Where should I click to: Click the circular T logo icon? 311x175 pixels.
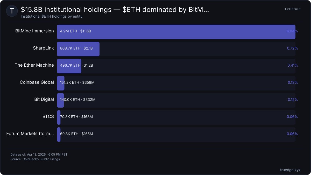(x=12, y=11)
